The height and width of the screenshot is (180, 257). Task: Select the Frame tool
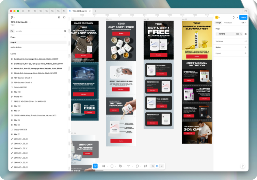[x=103, y=166]
